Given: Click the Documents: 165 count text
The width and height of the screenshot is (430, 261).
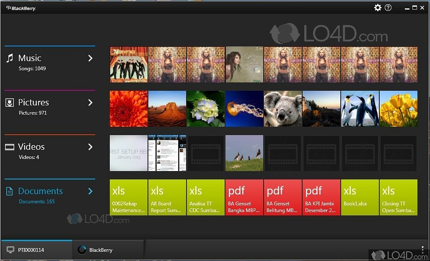Looking at the screenshot, I should [x=37, y=202].
